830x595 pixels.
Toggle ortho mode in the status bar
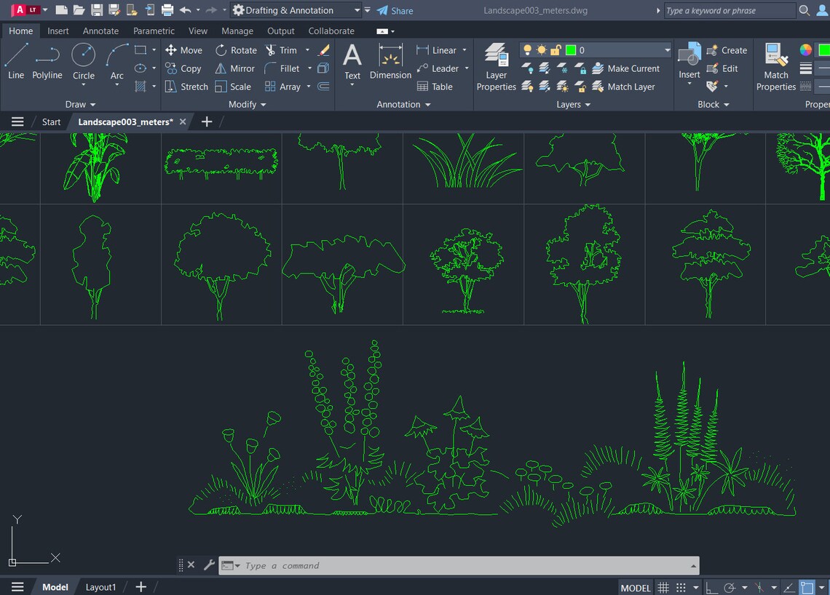click(x=712, y=587)
